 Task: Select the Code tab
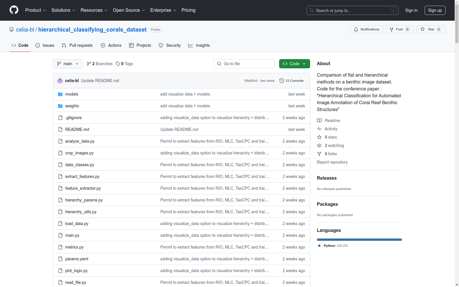(20, 45)
